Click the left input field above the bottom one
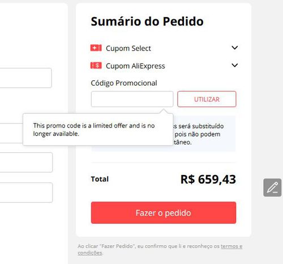Image resolution: width=283 pixels, height=264 pixels. [x=26, y=163]
